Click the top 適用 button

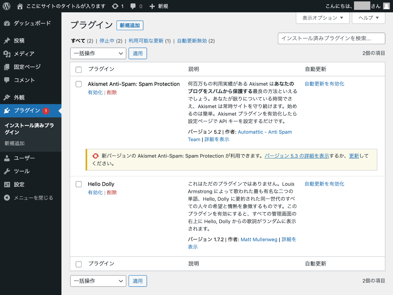(x=138, y=53)
